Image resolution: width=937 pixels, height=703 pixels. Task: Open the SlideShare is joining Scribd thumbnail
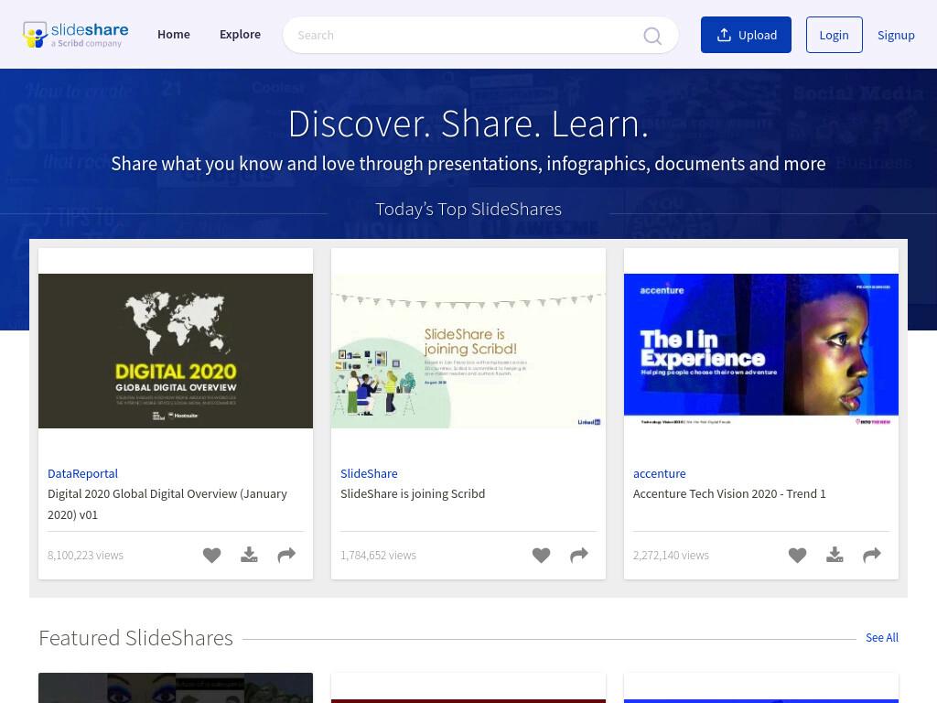(468, 351)
